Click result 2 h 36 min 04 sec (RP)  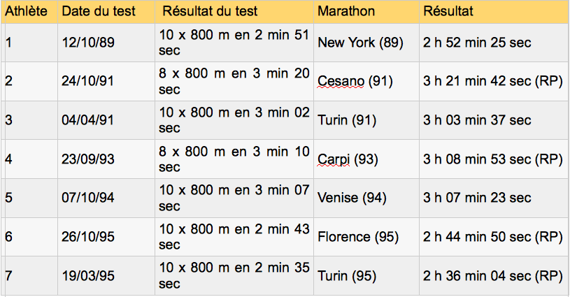click(492, 276)
